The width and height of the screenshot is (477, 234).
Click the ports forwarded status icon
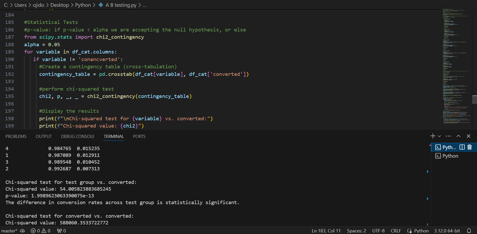coord(62,231)
